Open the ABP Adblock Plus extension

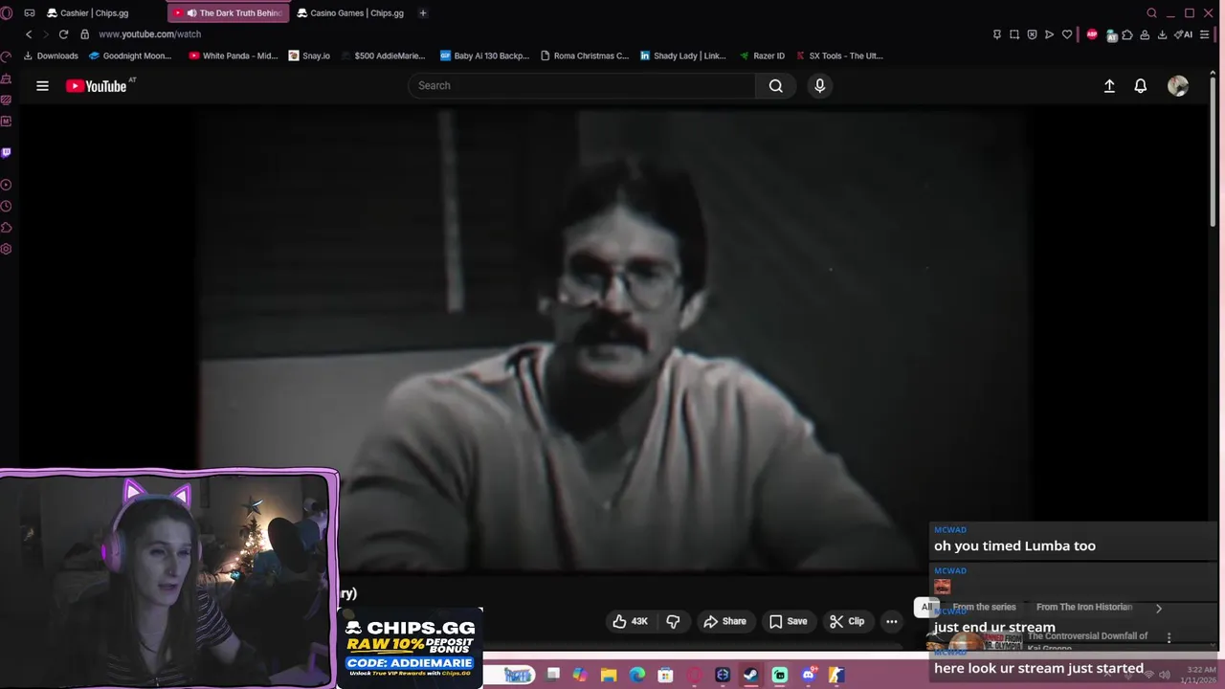click(1092, 34)
